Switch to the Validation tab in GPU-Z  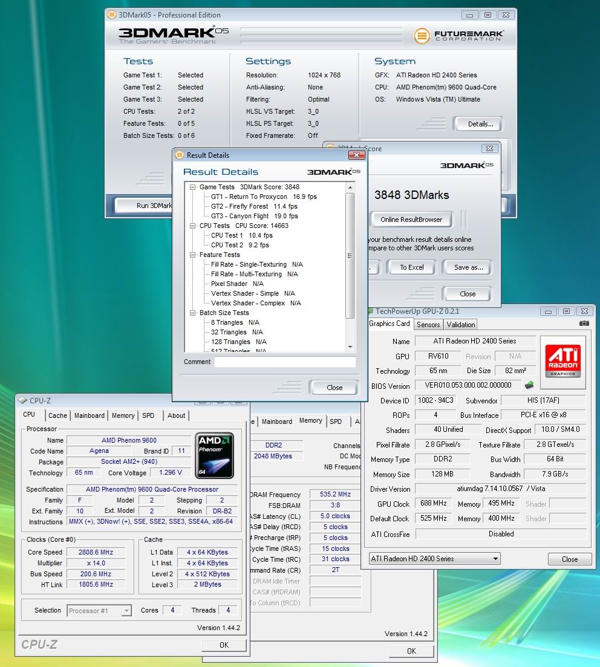coord(460,325)
